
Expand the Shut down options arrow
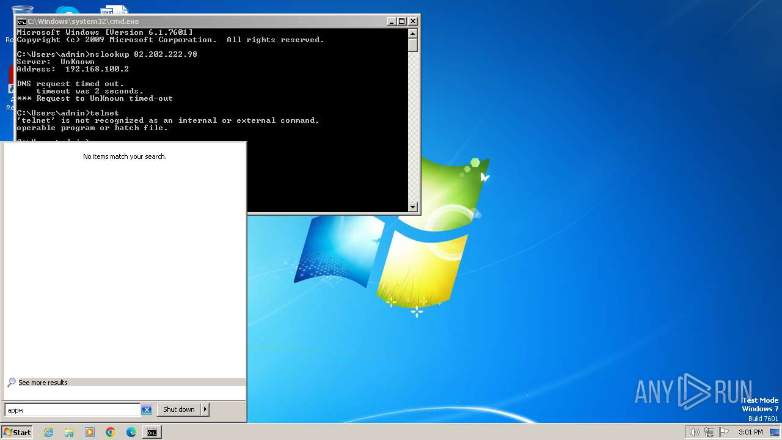(205, 409)
